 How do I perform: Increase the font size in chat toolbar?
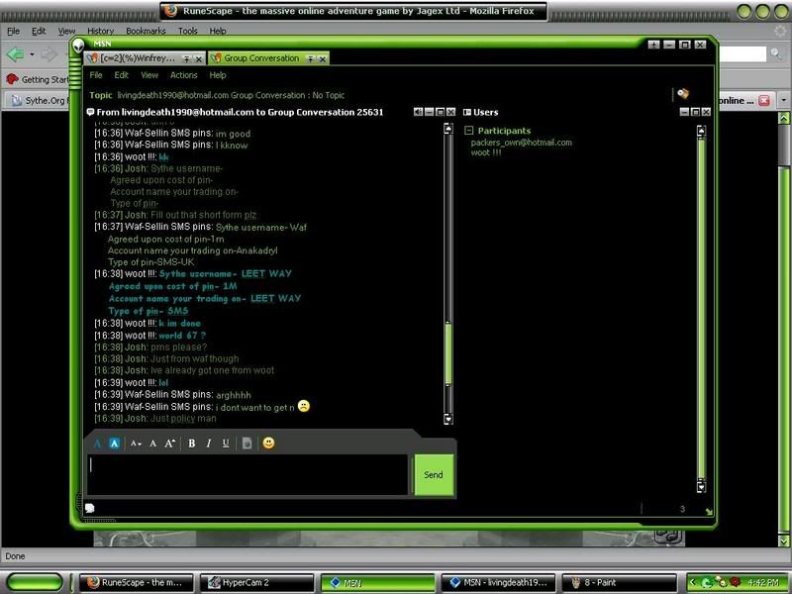[x=169, y=444]
